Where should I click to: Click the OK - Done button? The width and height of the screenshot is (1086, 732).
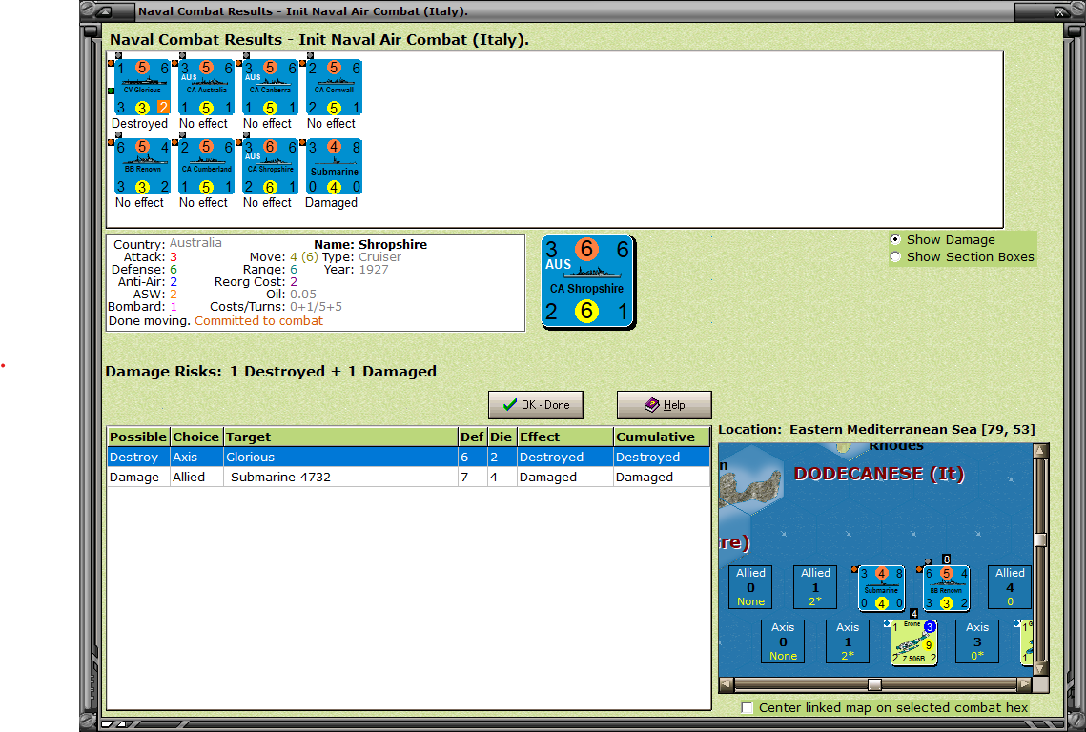536,405
